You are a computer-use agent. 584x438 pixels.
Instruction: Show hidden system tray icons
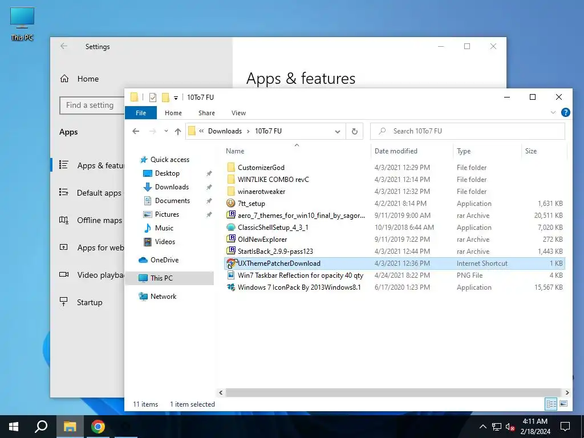click(x=482, y=427)
